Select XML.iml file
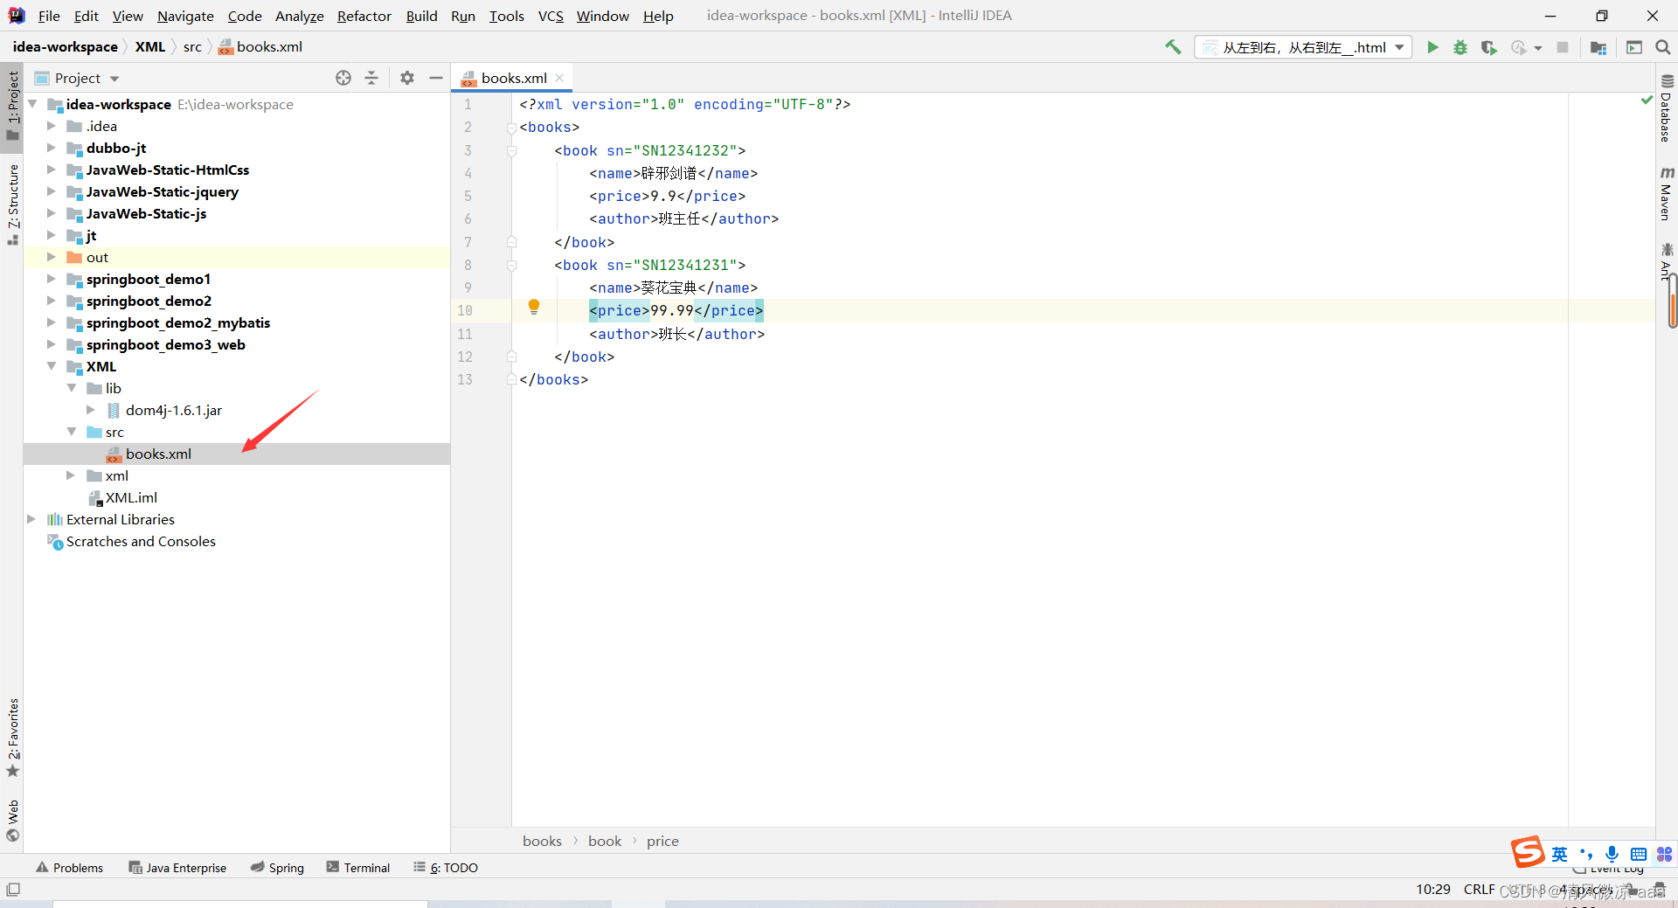The width and height of the screenshot is (1678, 908). click(x=131, y=497)
